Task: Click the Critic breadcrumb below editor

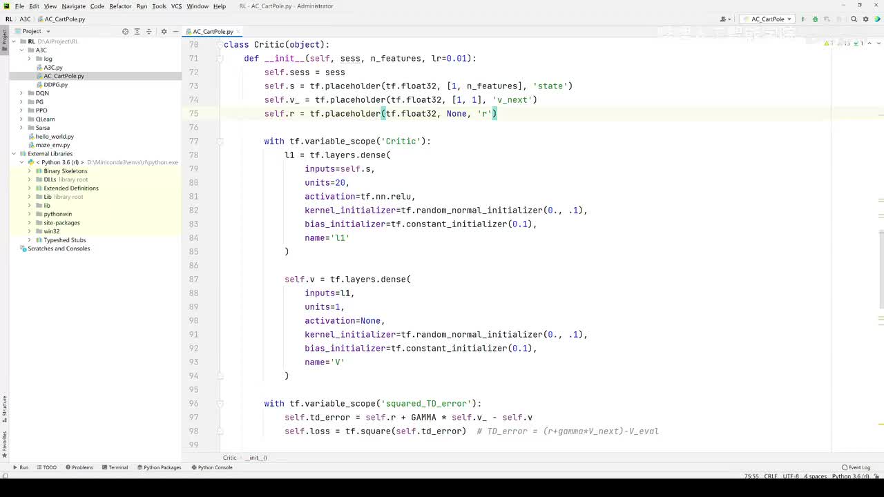Action: click(229, 458)
